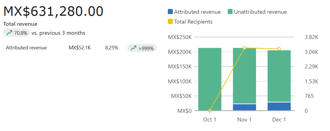This screenshot has height=131, width=330.
Task: Click the Nov 1 recipients line data point
Action: coord(245,48)
